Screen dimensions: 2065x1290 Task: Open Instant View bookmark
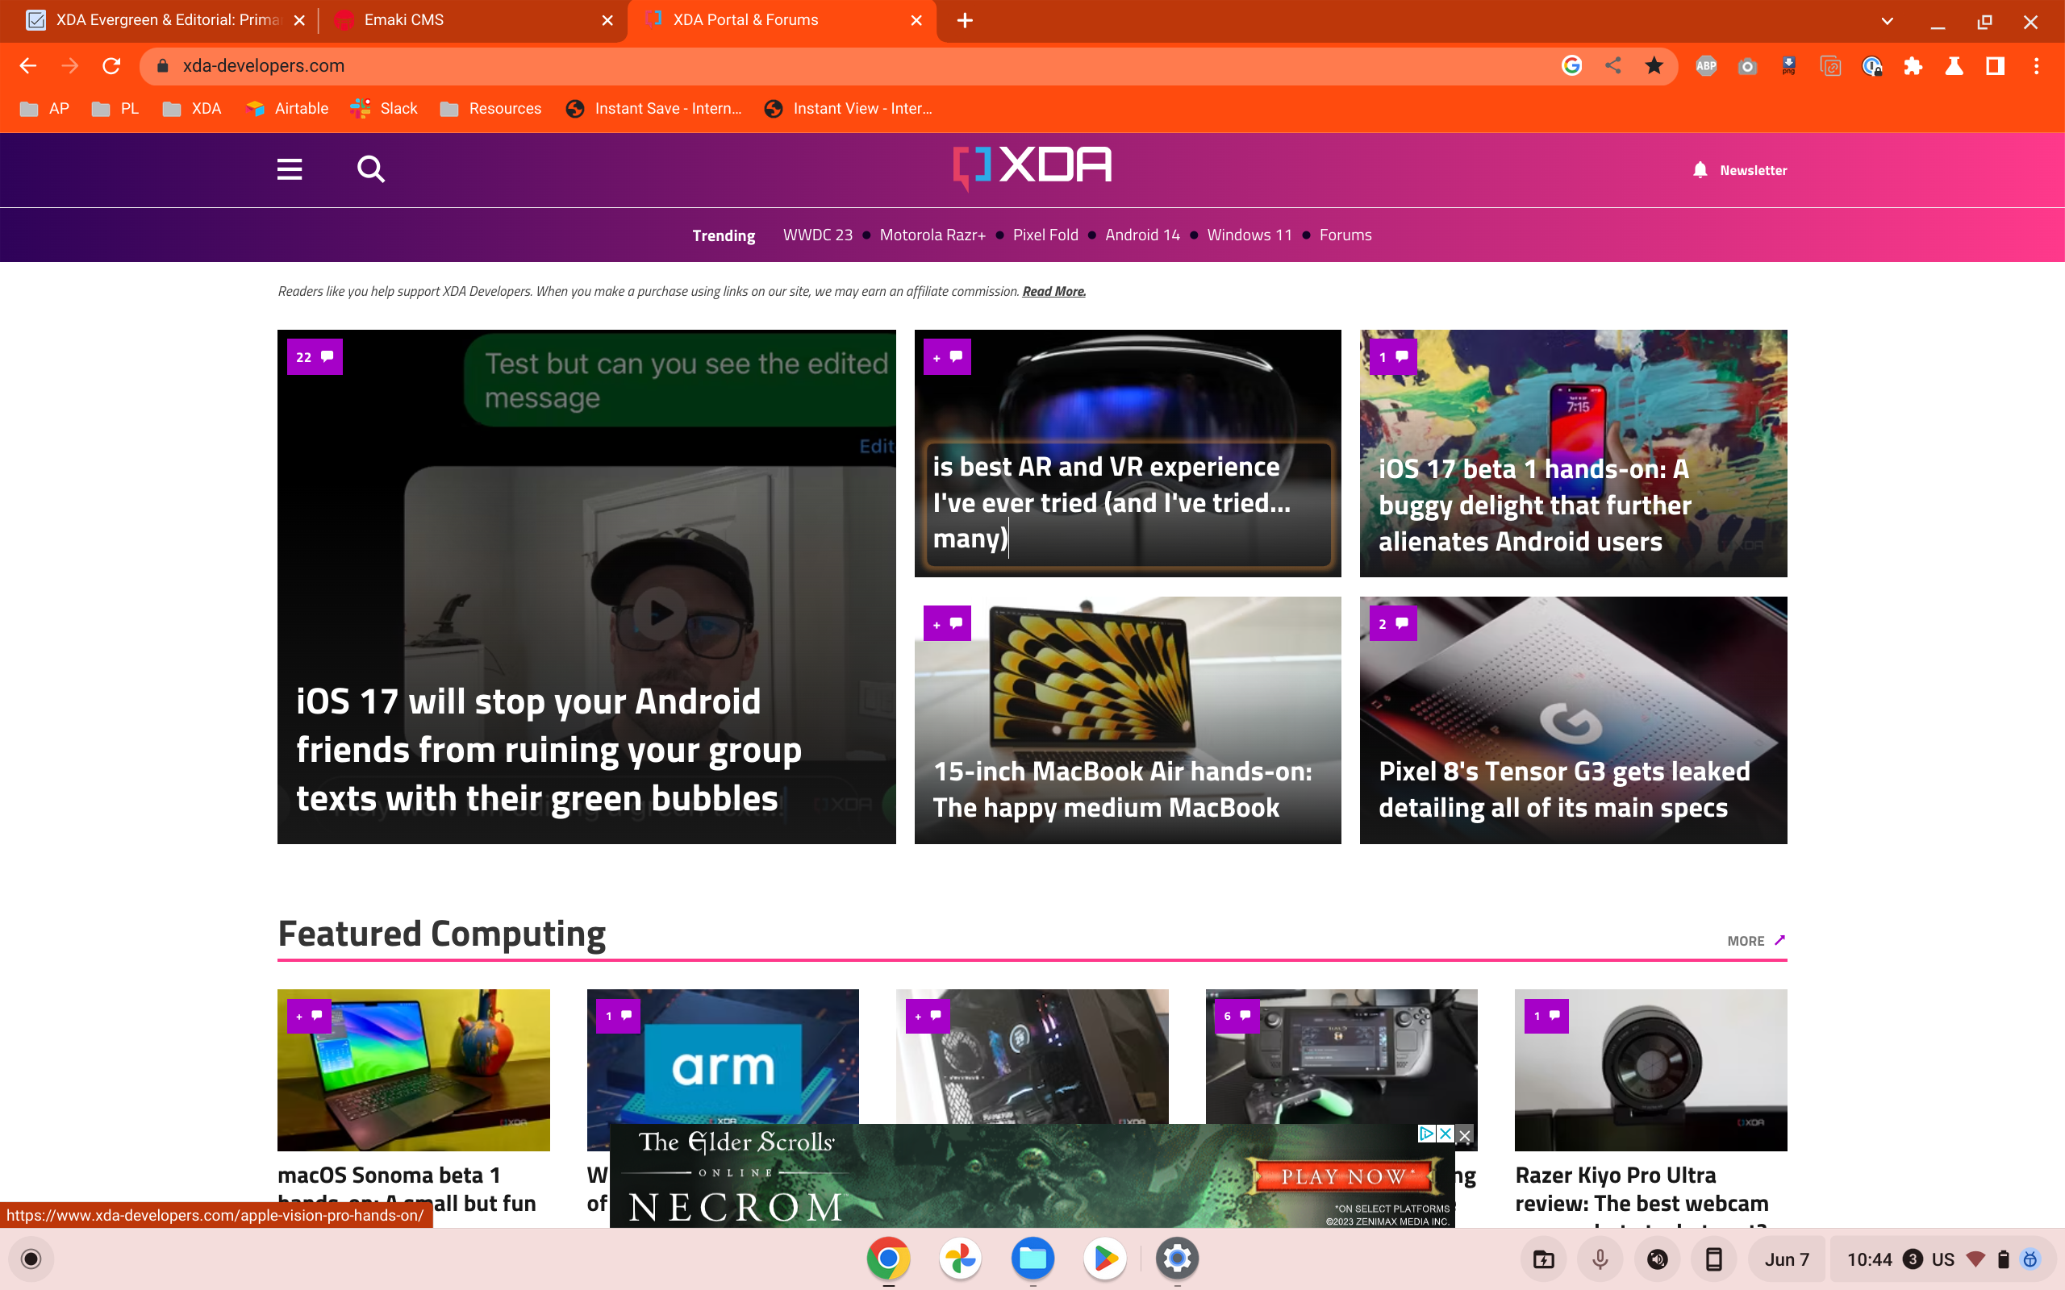[x=849, y=108]
